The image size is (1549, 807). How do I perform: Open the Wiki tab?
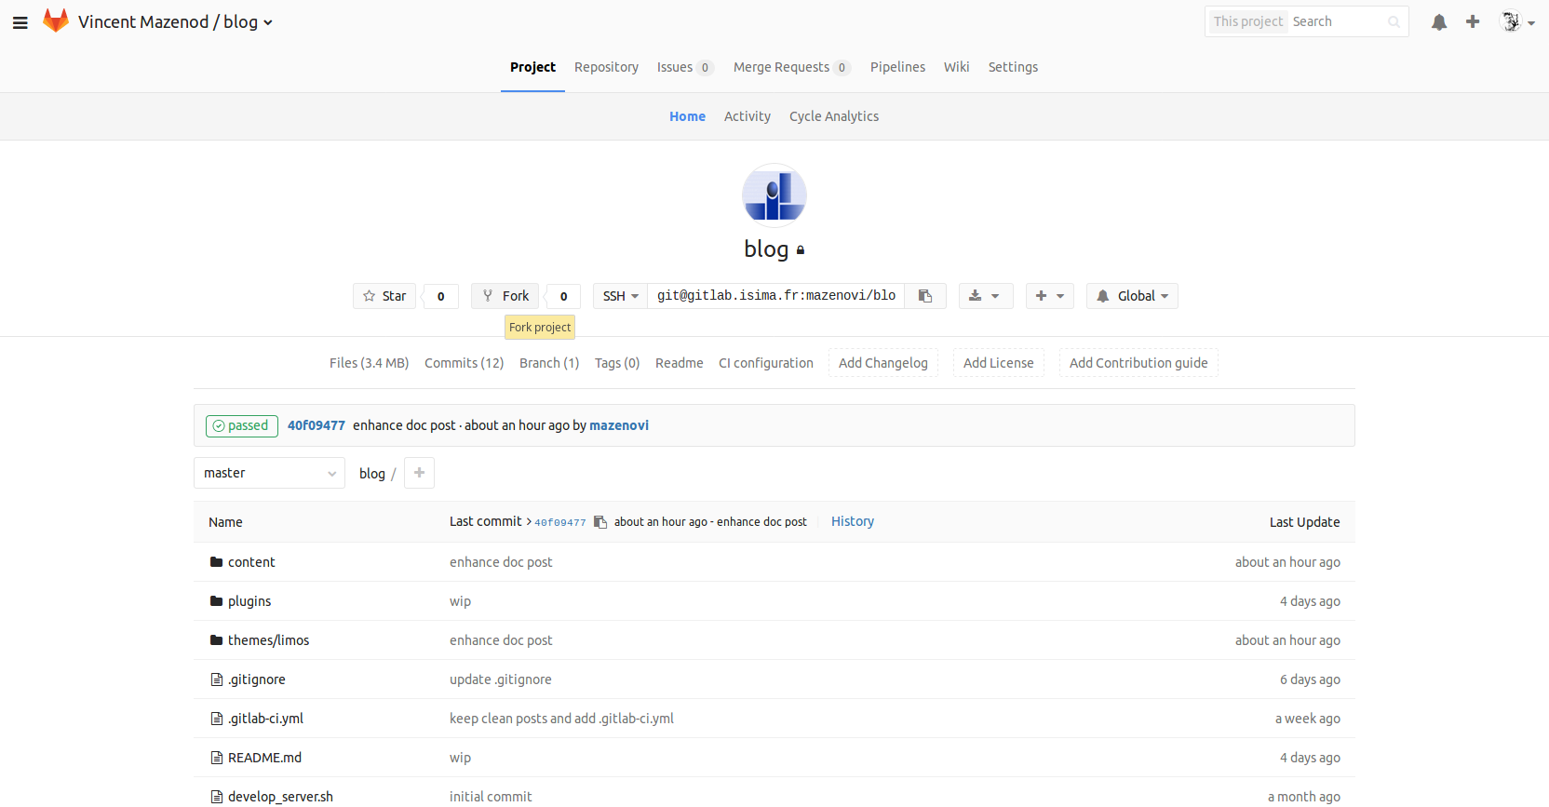[956, 67]
